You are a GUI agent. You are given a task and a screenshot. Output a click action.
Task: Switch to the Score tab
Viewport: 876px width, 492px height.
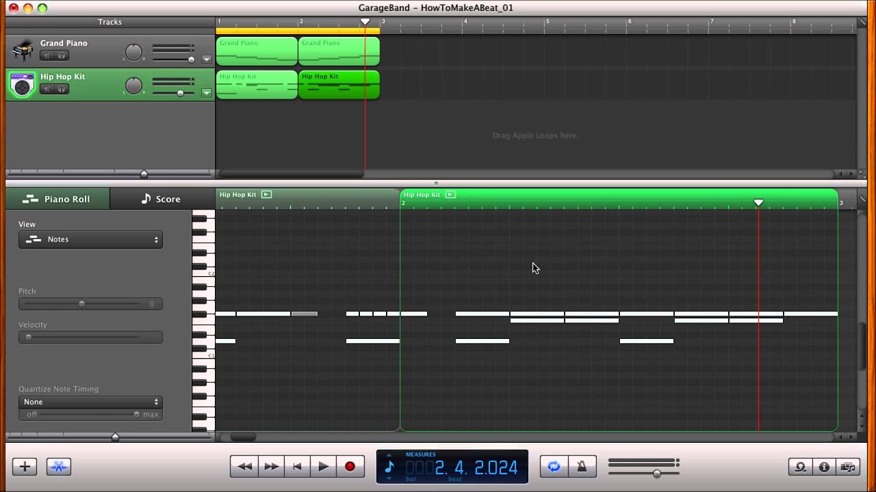click(x=161, y=199)
